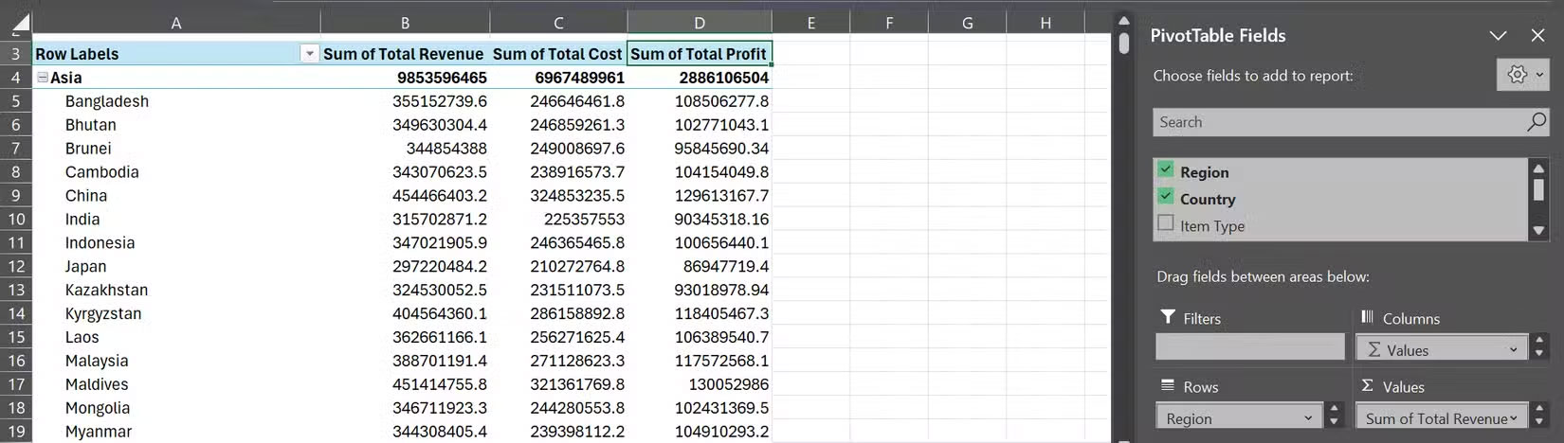
Task: Close the PivotTable Fields pane
Action: pyautogui.click(x=1537, y=36)
